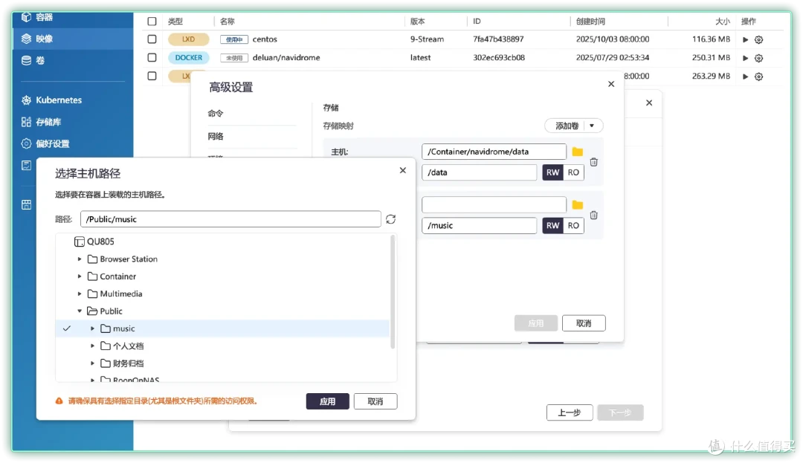803x463 pixels.
Task: Click the DOCKER type badge for navidrome
Action: tap(188, 58)
